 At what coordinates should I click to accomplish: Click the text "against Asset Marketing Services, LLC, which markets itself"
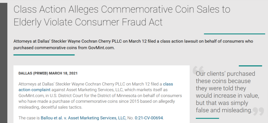[x=109, y=90]
